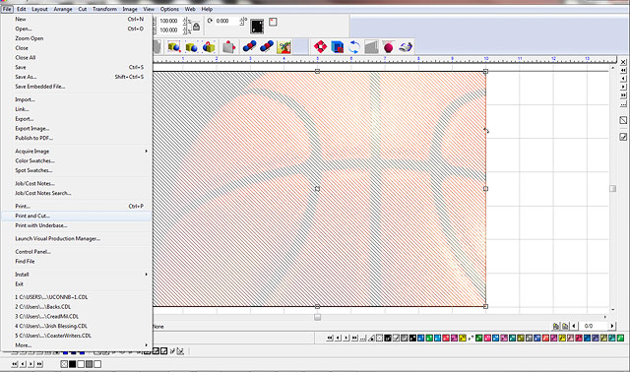This screenshot has height=372, width=630.
Task: Click the rotation angle value field
Action: pos(227,21)
